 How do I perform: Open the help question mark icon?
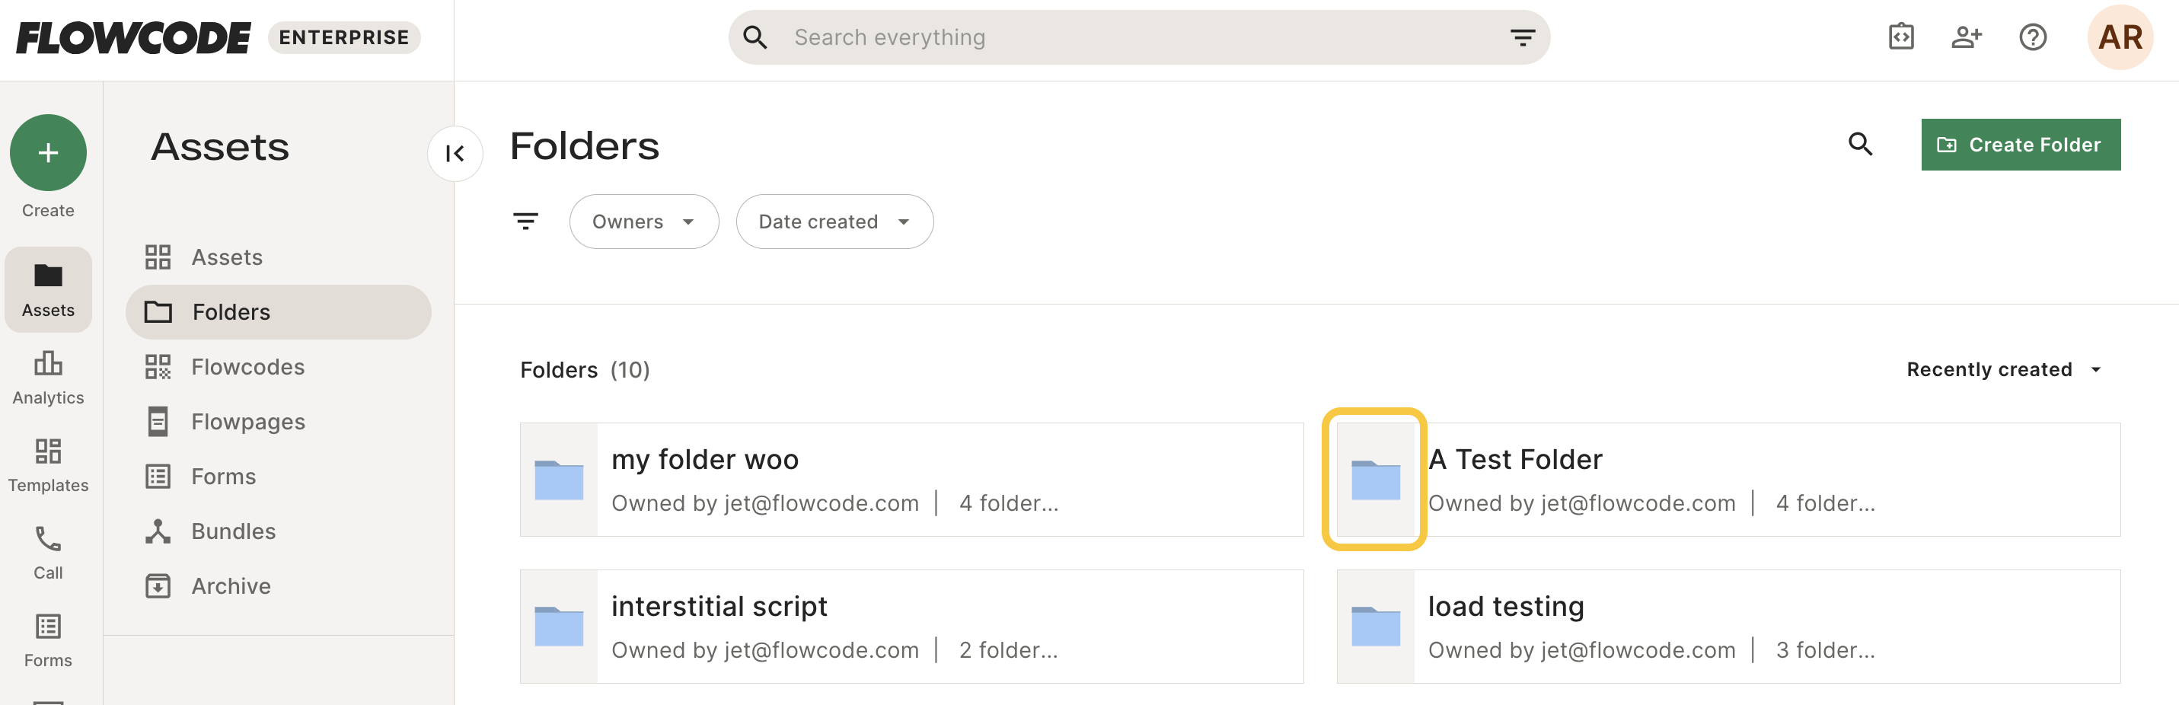(2033, 37)
